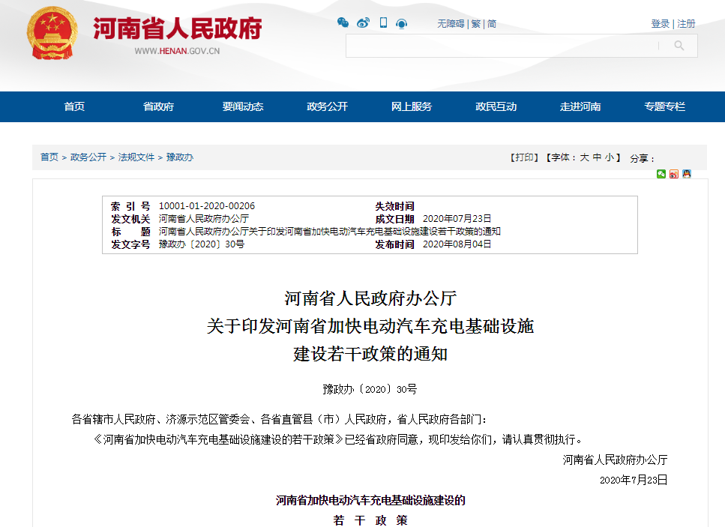Go to 省政府 in the navigation bar
This screenshot has height=527, width=725.
pyautogui.click(x=158, y=106)
